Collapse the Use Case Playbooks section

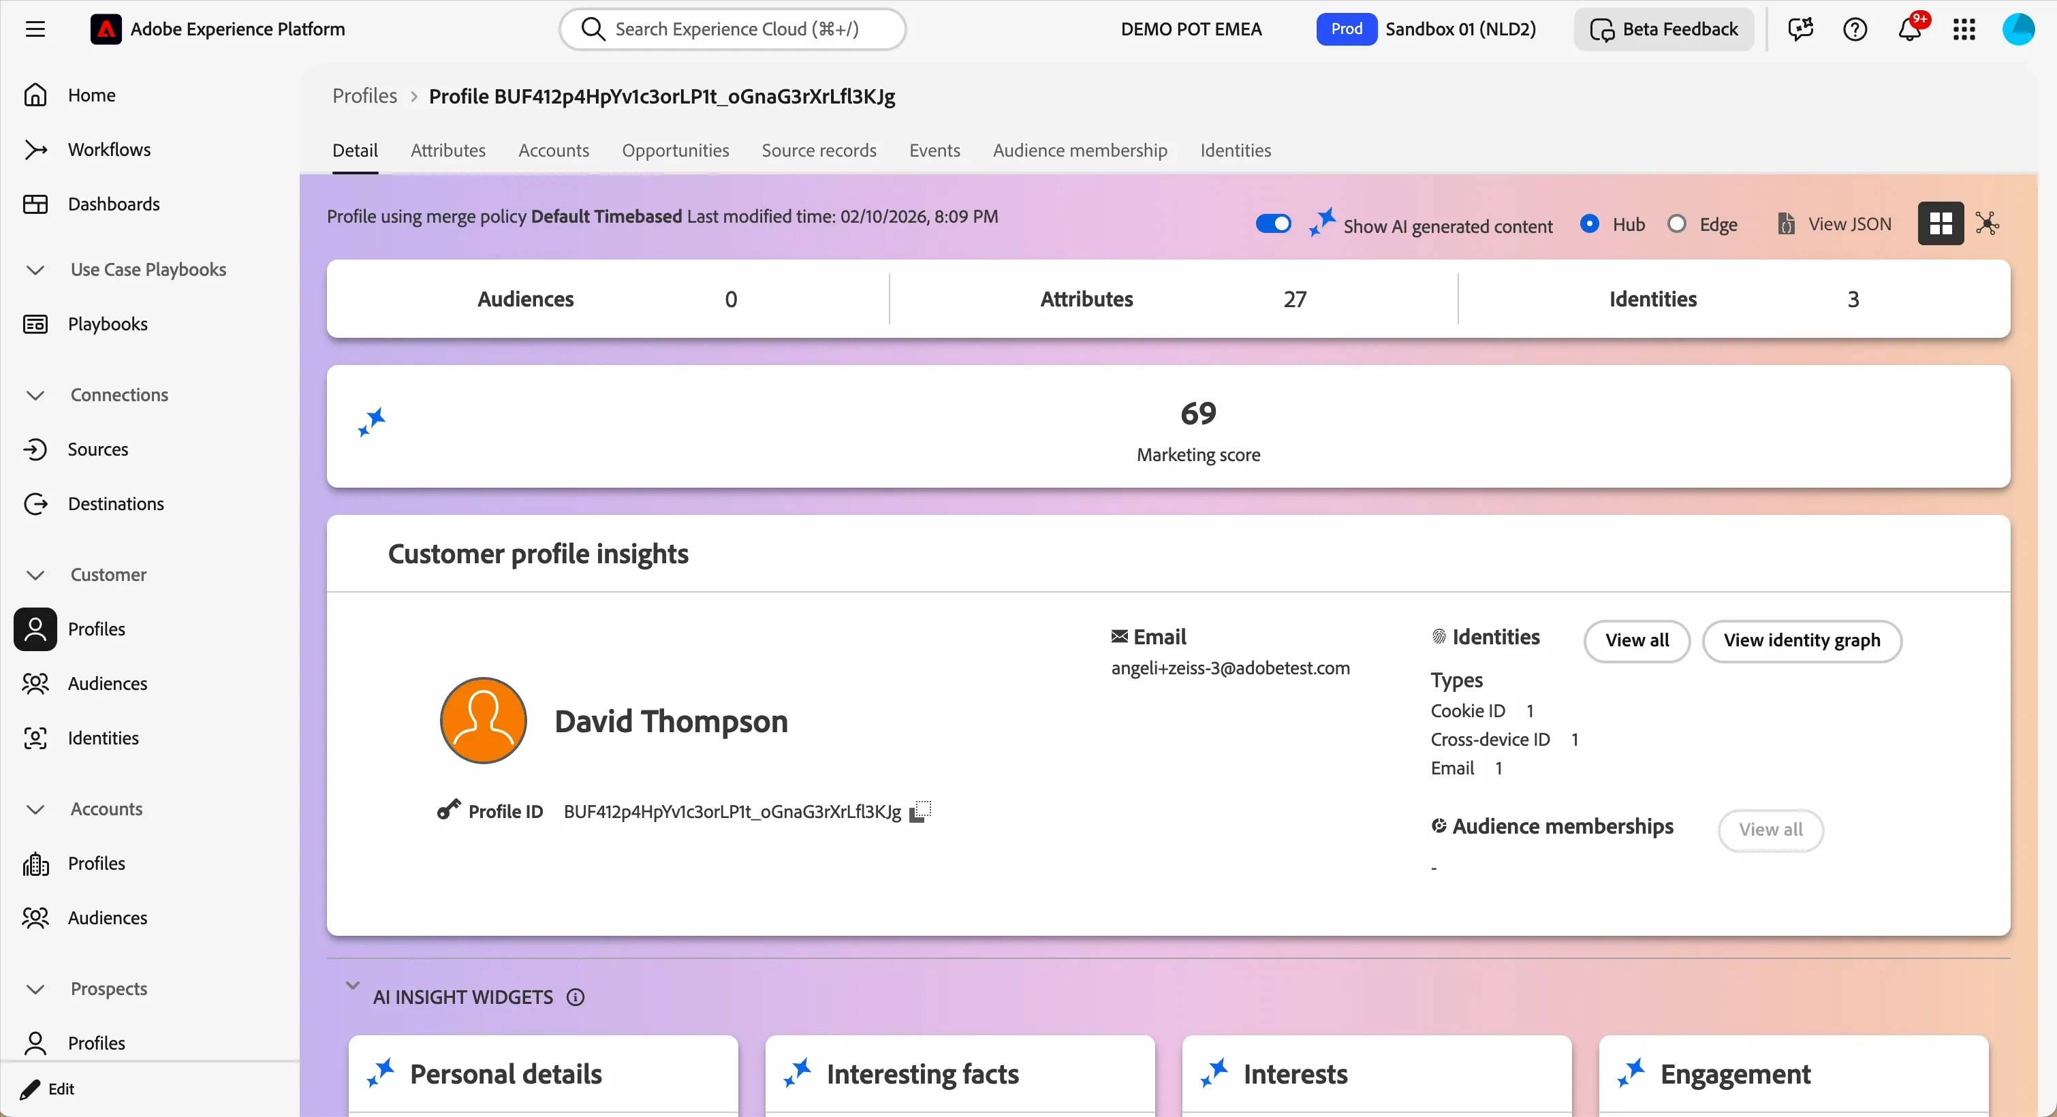pos(35,270)
